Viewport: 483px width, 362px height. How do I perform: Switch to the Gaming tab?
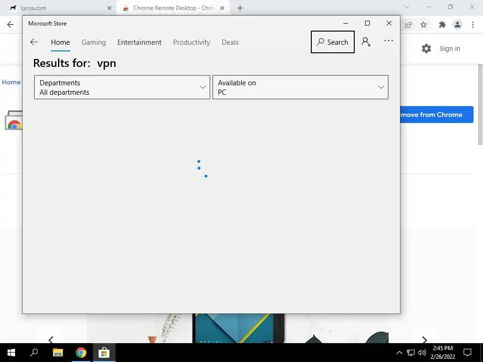point(94,42)
